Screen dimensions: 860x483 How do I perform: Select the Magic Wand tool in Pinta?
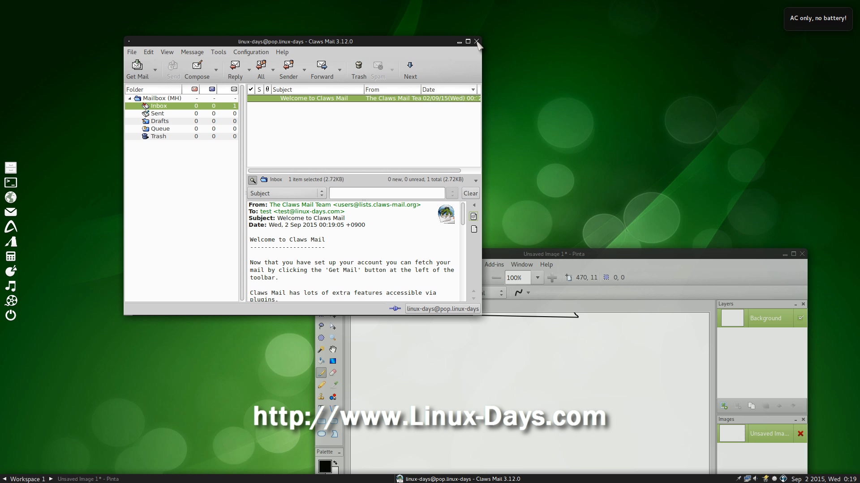pyautogui.click(x=321, y=349)
